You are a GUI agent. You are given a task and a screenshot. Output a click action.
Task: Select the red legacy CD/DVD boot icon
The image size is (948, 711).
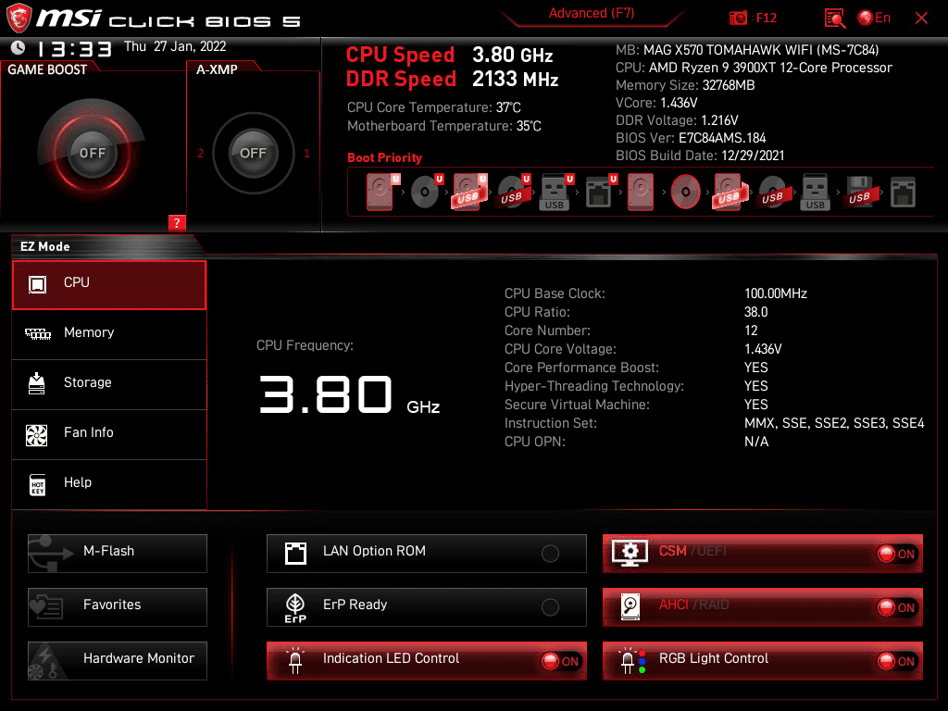[x=686, y=192]
